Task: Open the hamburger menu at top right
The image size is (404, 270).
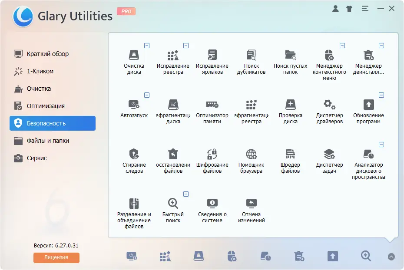Action: (x=365, y=8)
